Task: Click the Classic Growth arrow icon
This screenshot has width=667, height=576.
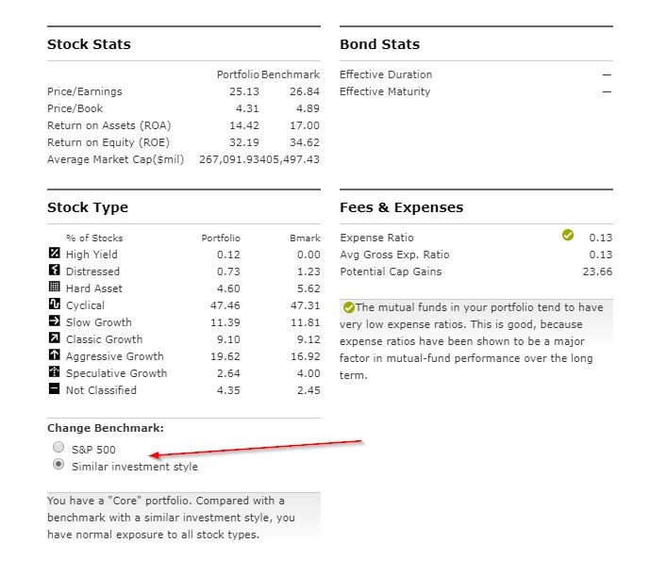Action: [54, 338]
